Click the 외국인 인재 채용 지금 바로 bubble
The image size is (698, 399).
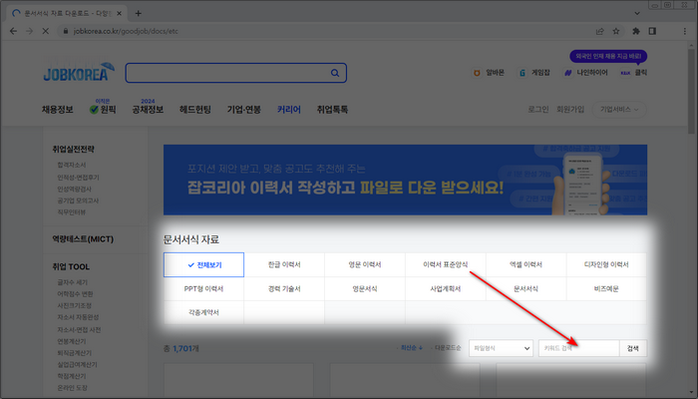608,57
